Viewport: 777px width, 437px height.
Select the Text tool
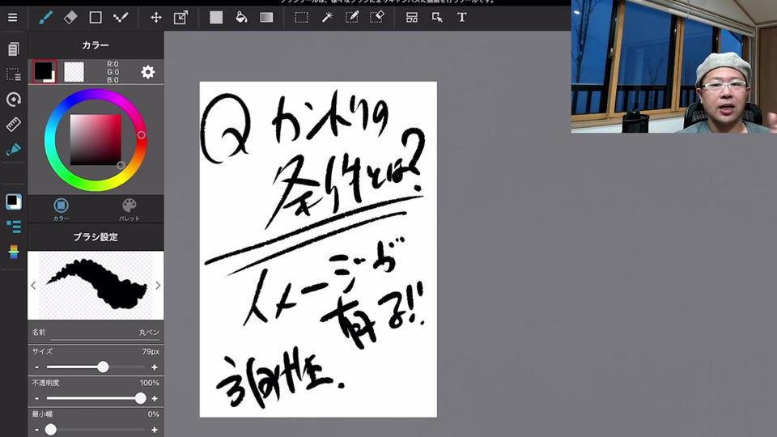coord(461,17)
